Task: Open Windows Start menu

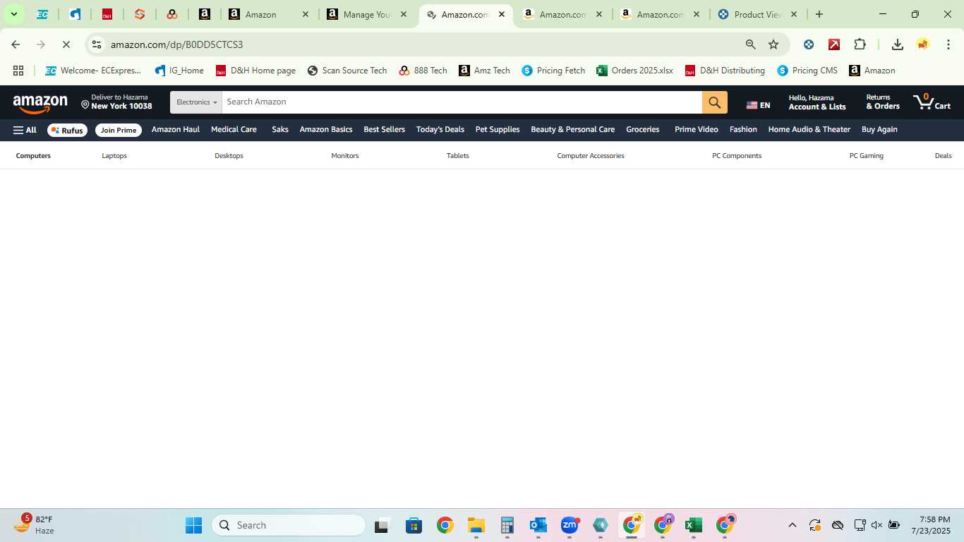Action: click(x=193, y=526)
